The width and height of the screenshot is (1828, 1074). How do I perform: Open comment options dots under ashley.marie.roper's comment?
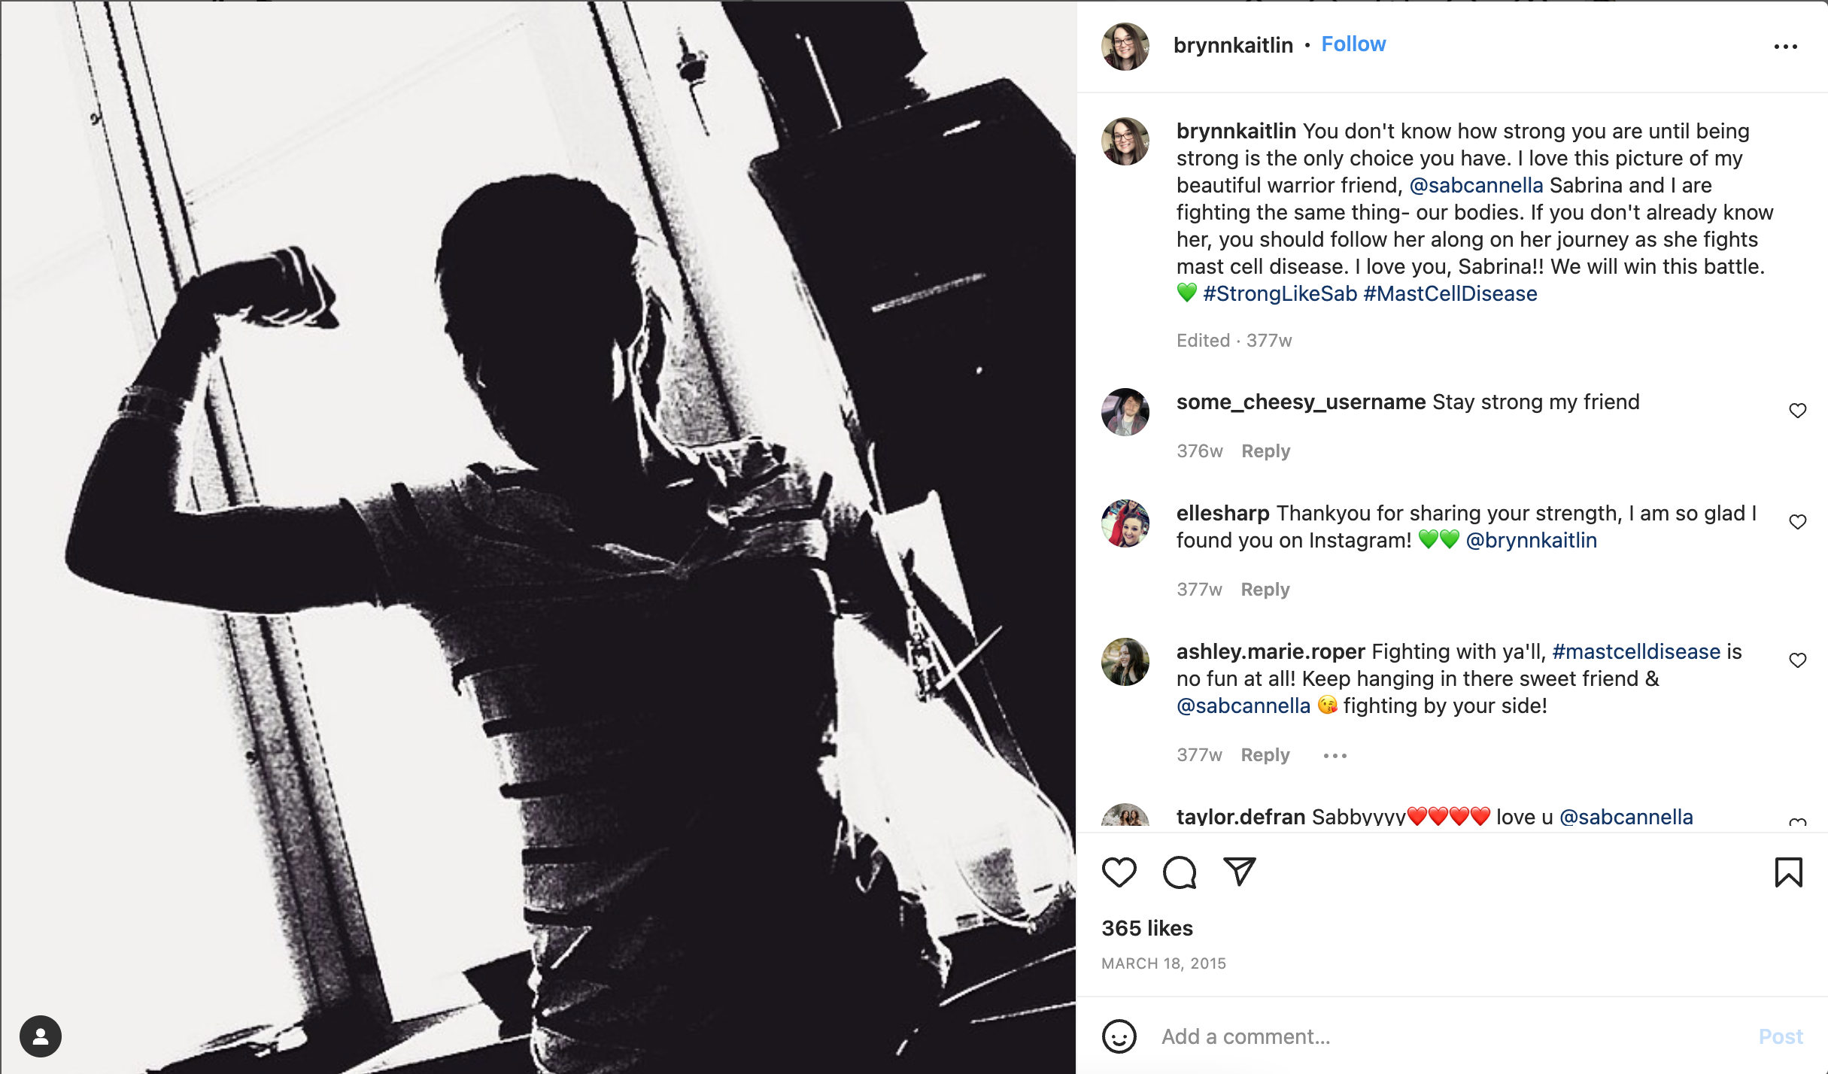point(1335,755)
